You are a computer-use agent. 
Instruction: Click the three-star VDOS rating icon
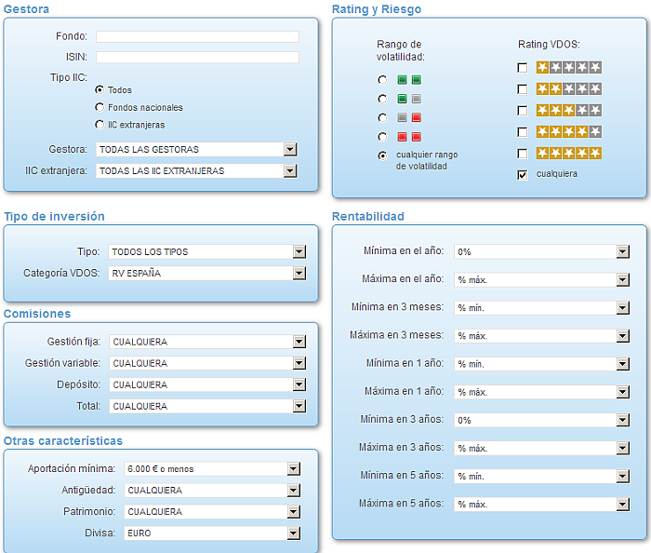coord(568,110)
